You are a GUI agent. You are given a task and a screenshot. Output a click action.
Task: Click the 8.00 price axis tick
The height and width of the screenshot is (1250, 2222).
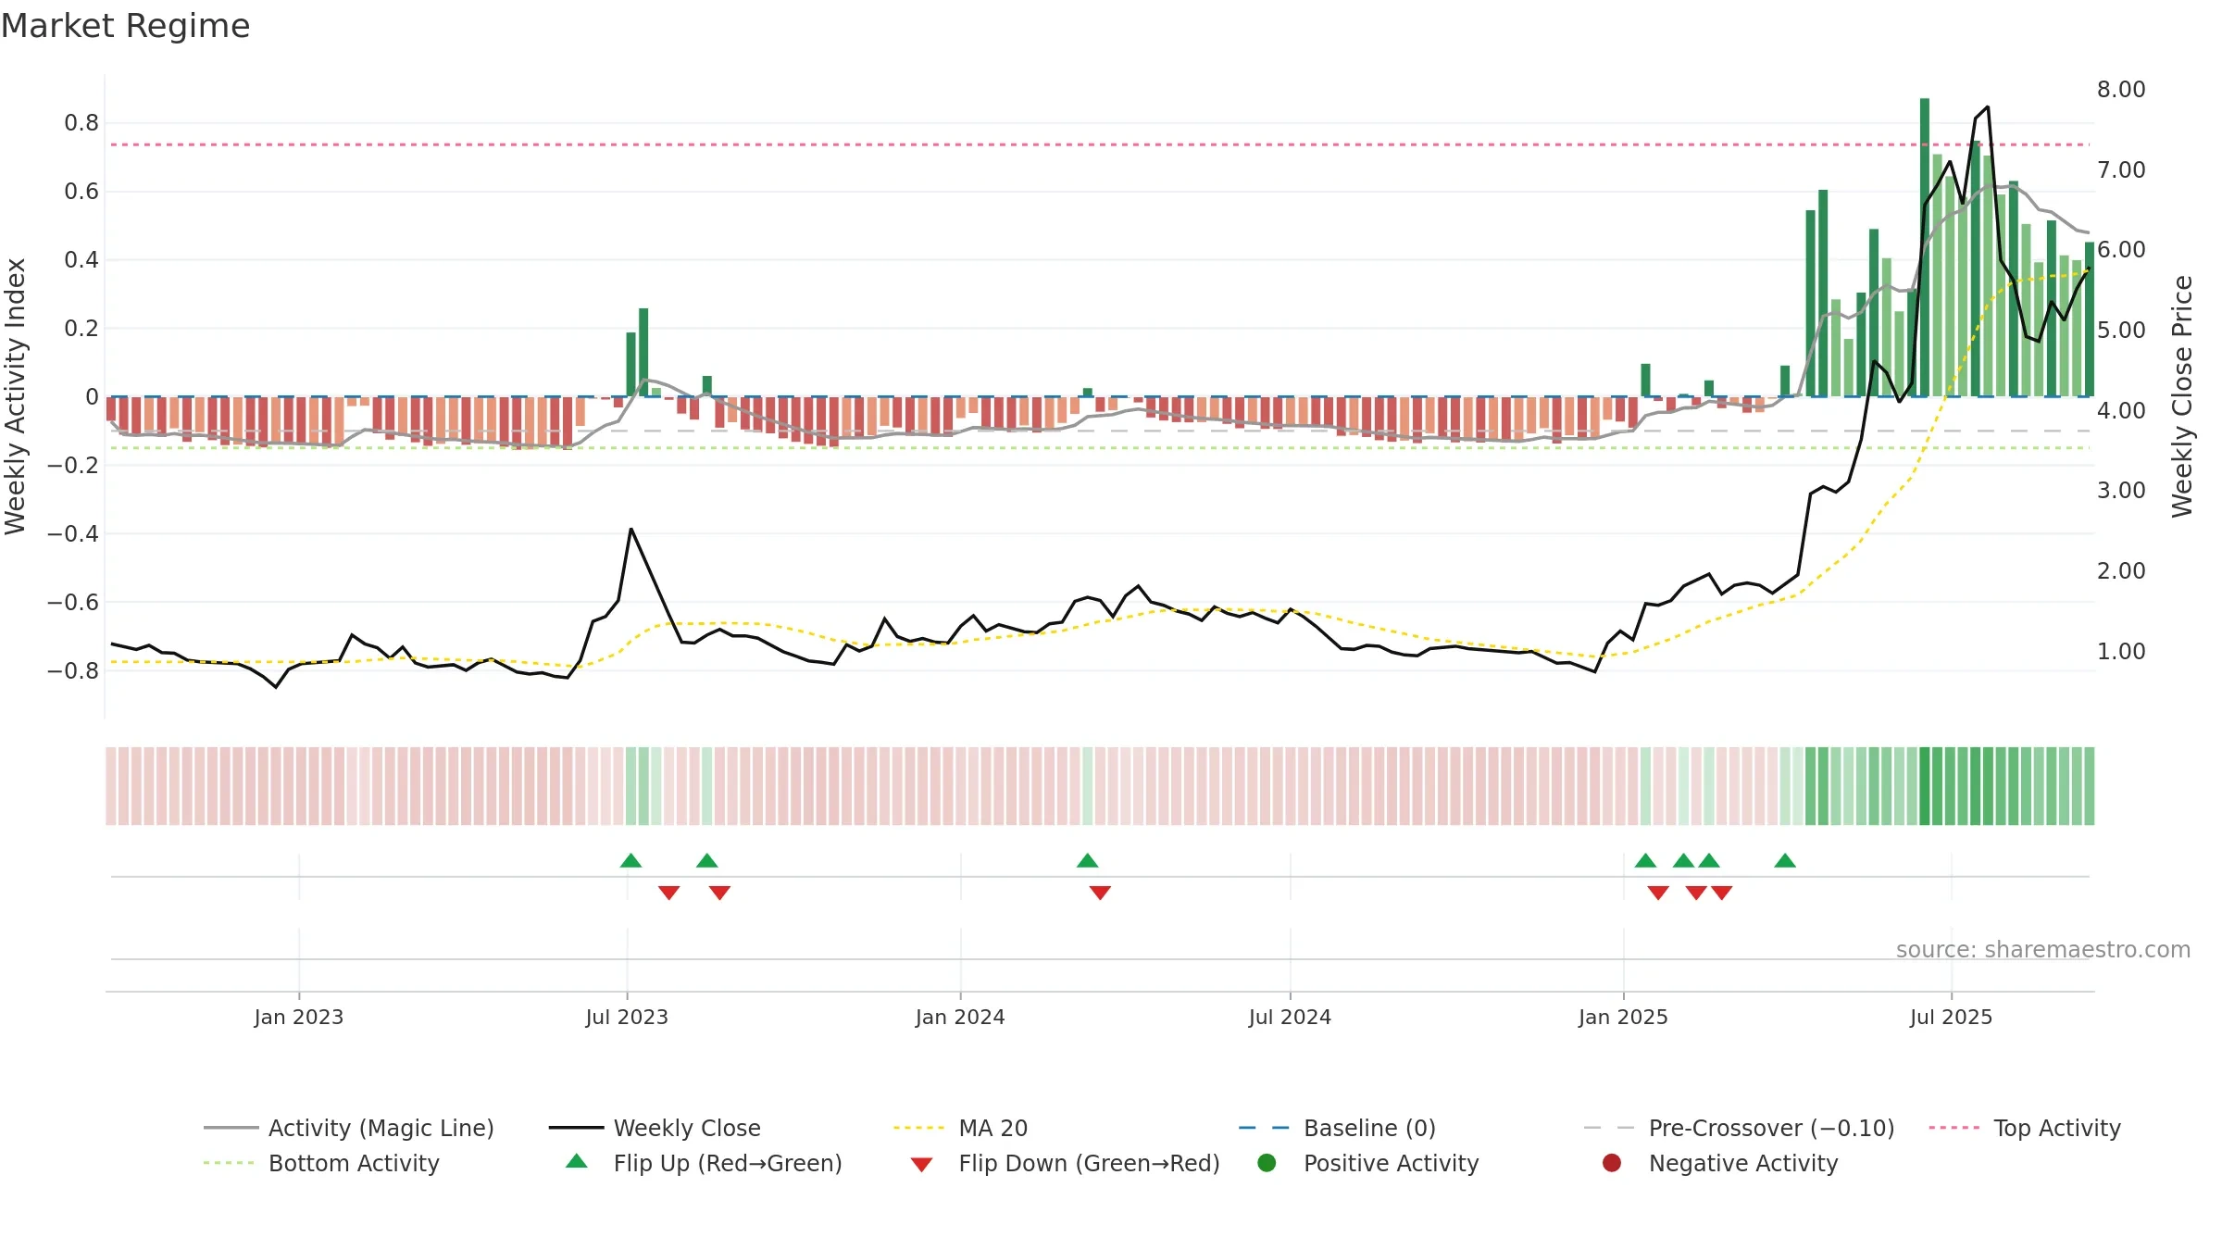tap(2121, 90)
